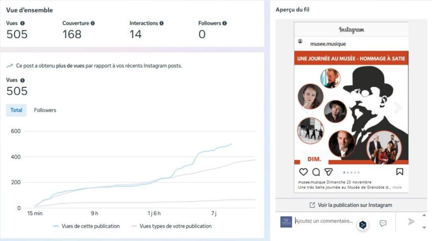Click the 14 Interactions value

click(136, 34)
